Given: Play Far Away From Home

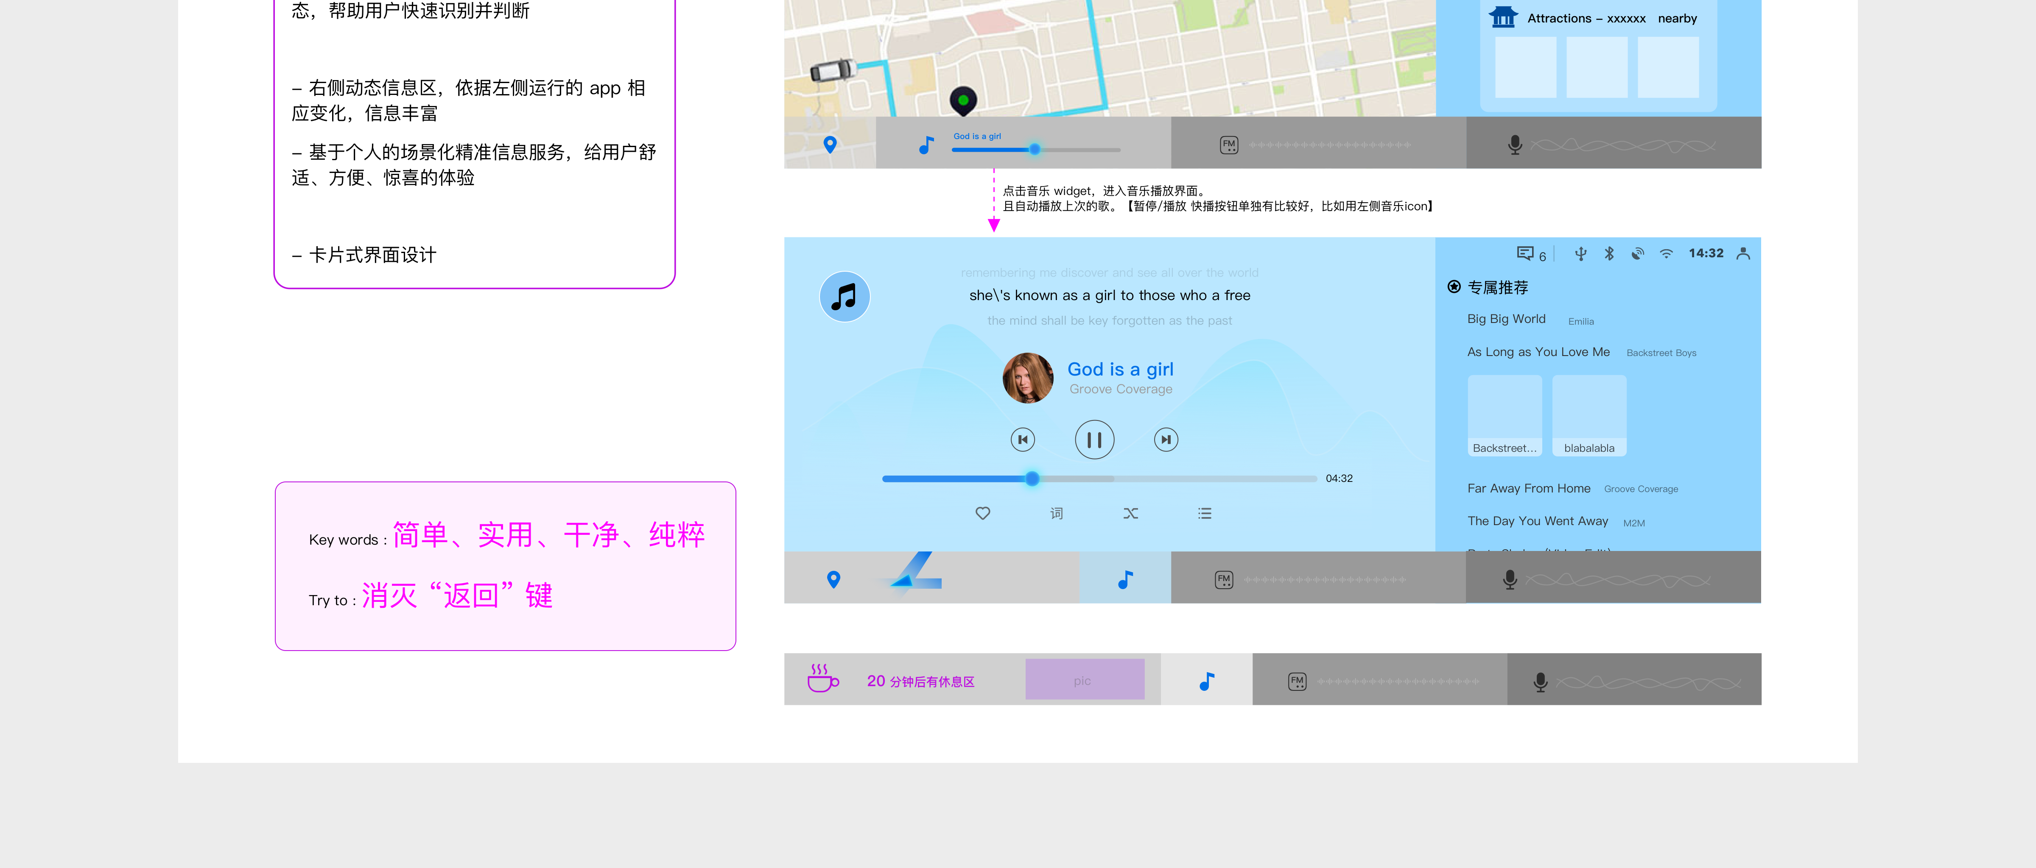Looking at the screenshot, I should (x=1572, y=489).
